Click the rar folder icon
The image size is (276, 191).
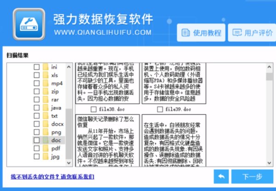click(46, 99)
